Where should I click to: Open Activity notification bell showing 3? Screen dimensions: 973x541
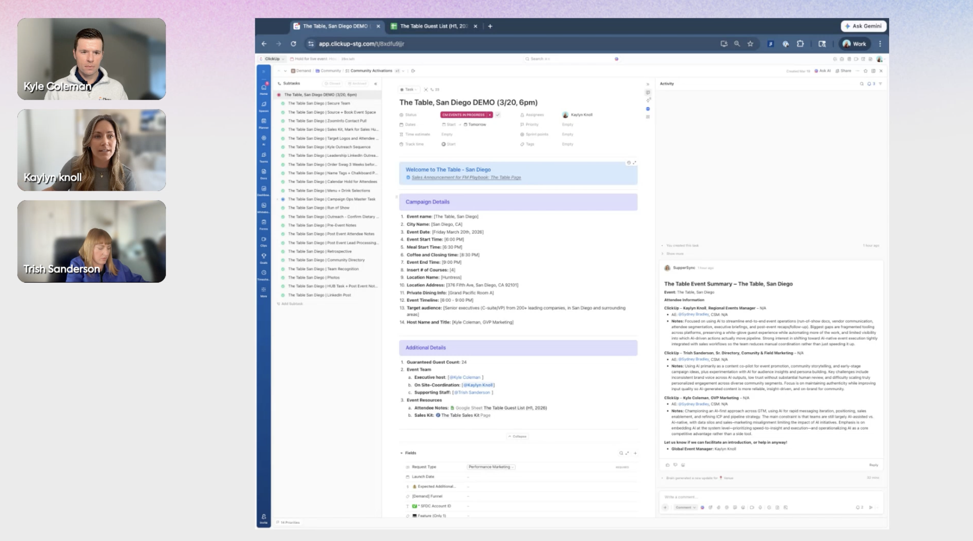click(871, 84)
